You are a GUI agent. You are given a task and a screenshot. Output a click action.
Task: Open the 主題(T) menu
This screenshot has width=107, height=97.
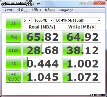pos(36,10)
